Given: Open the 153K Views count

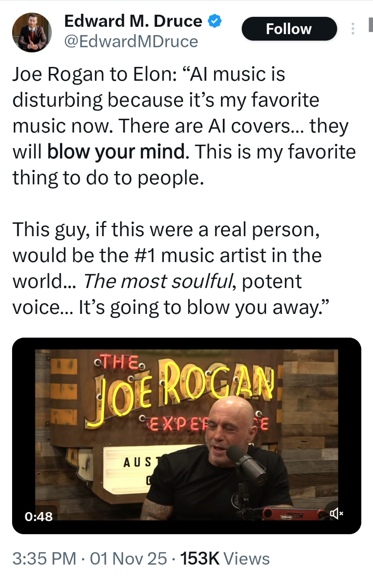Looking at the screenshot, I should click(224, 559).
